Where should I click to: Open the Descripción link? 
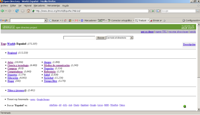[x=189, y=44]
